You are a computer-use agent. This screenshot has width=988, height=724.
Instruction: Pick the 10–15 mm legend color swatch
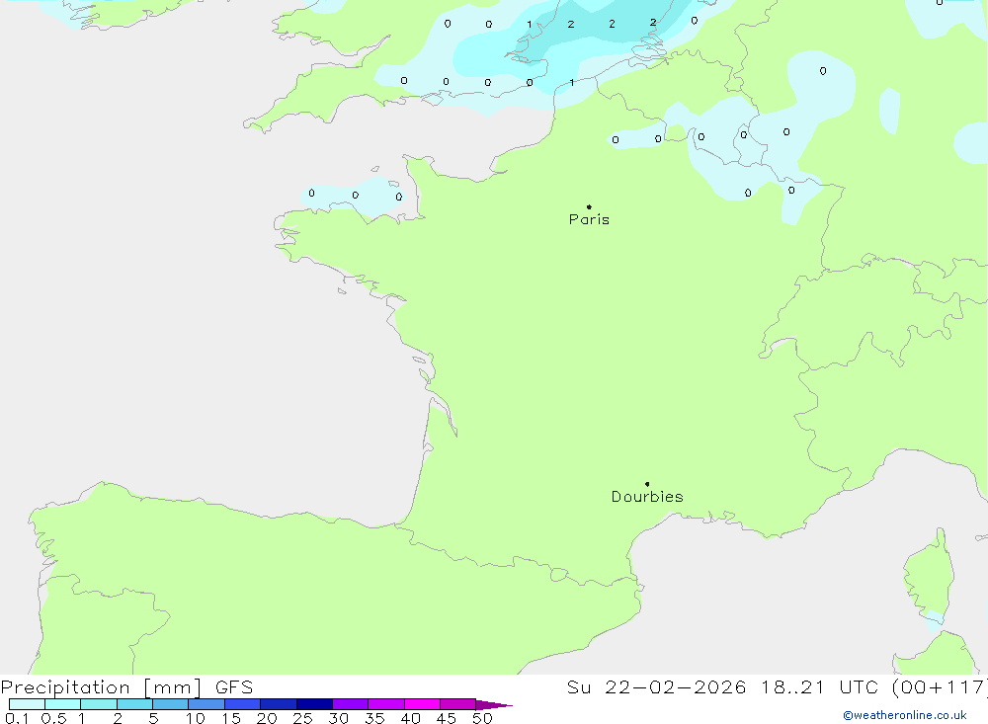tap(206, 704)
